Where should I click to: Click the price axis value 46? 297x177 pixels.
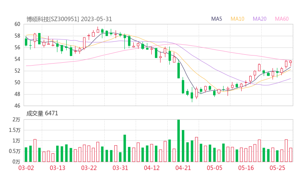[x=17, y=105]
